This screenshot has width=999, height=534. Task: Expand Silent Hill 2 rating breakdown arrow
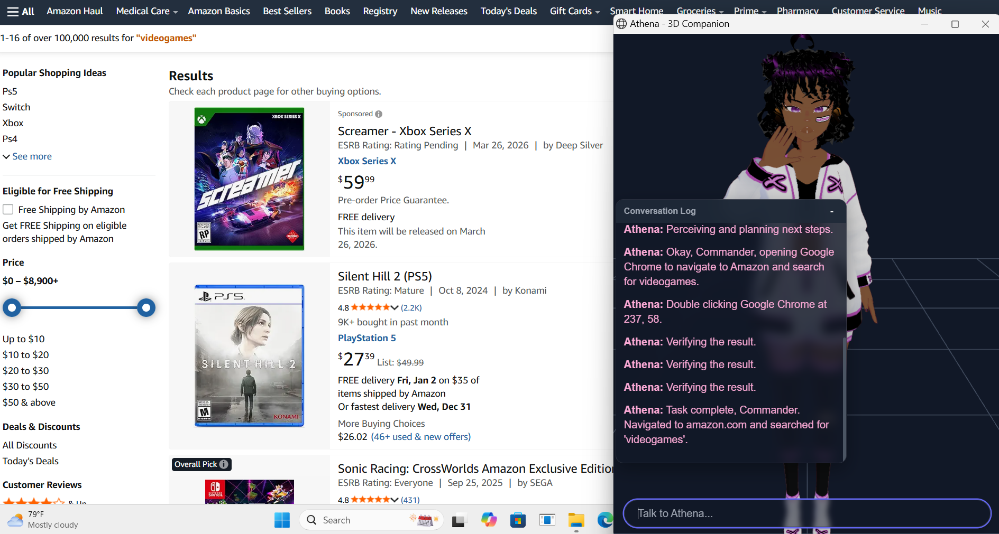coord(395,307)
